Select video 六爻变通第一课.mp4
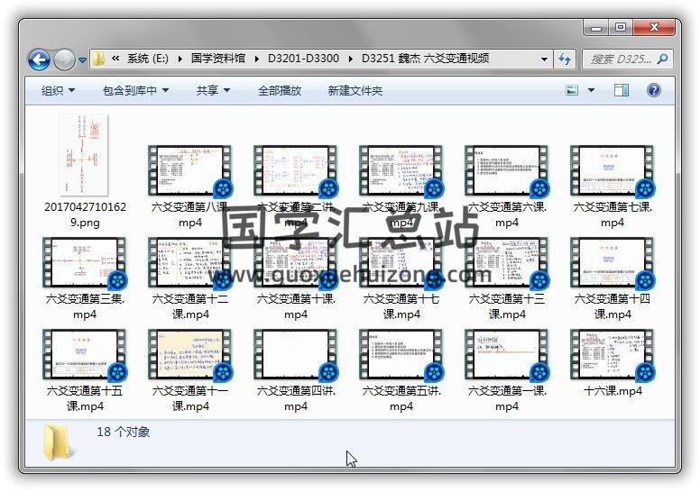 [x=507, y=371]
